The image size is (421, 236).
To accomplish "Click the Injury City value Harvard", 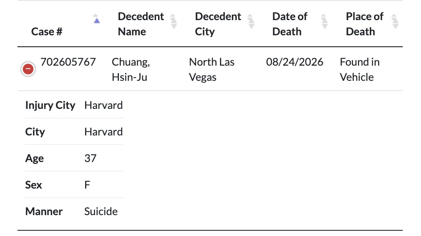I will point(103,105).
